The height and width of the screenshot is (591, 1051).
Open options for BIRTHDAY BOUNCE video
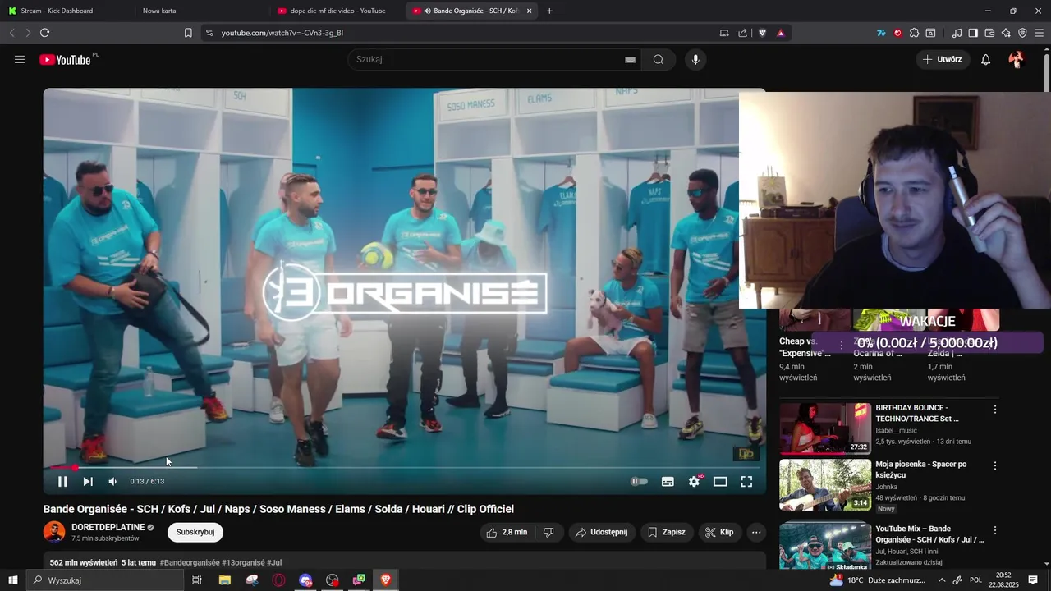coord(994,409)
